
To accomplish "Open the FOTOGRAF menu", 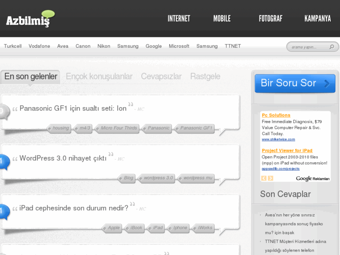I will point(271,19).
